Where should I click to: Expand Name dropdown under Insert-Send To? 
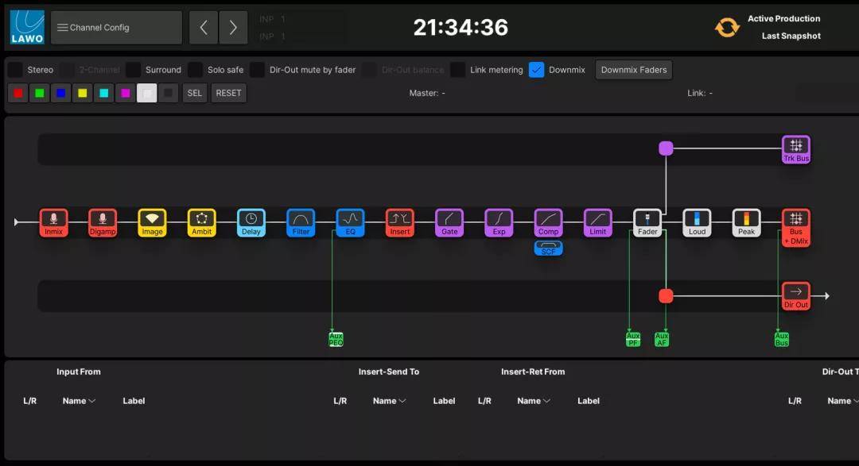[x=390, y=401]
